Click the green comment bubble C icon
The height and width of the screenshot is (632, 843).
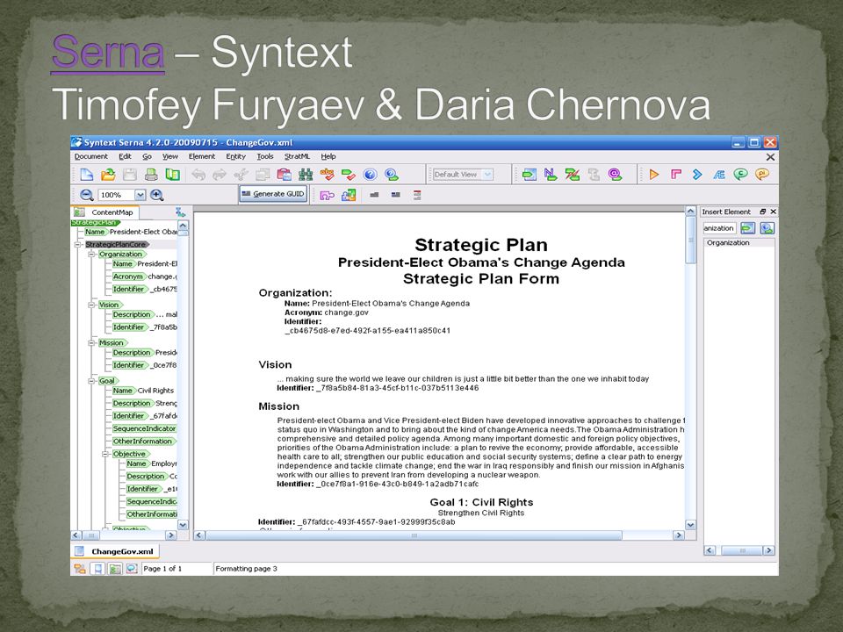(x=740, y=175)
